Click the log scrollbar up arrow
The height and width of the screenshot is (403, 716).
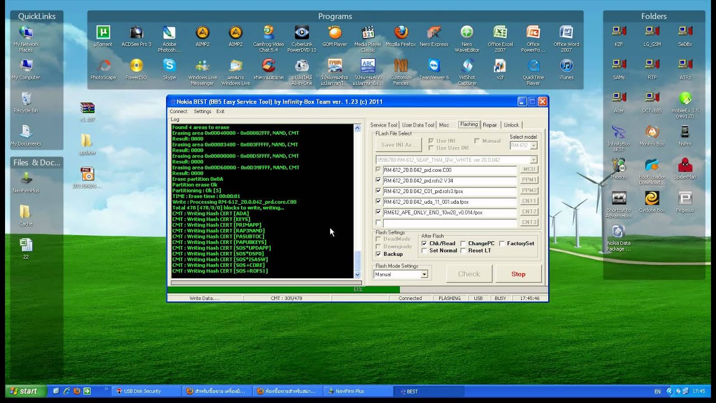coord(357,128)
